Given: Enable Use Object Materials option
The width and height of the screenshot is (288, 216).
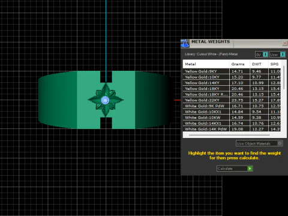Looking at the screenshot, I should click(x=259, y=143).
